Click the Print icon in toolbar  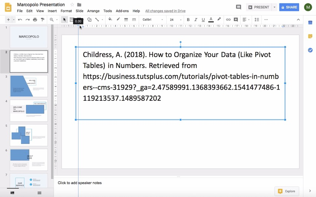[x=35, y=20]
